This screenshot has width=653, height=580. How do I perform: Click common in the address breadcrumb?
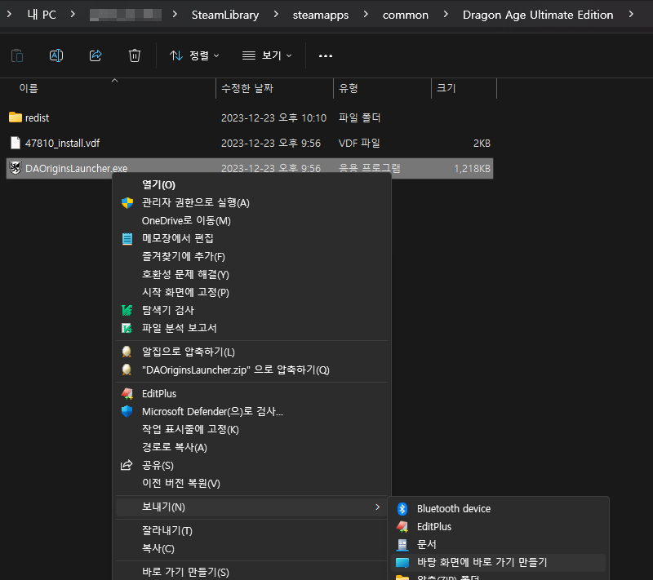(405, 15)
